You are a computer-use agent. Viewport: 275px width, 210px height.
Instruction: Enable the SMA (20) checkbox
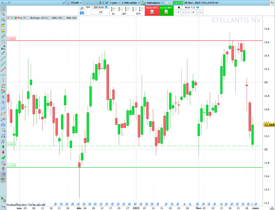[50, 18]
